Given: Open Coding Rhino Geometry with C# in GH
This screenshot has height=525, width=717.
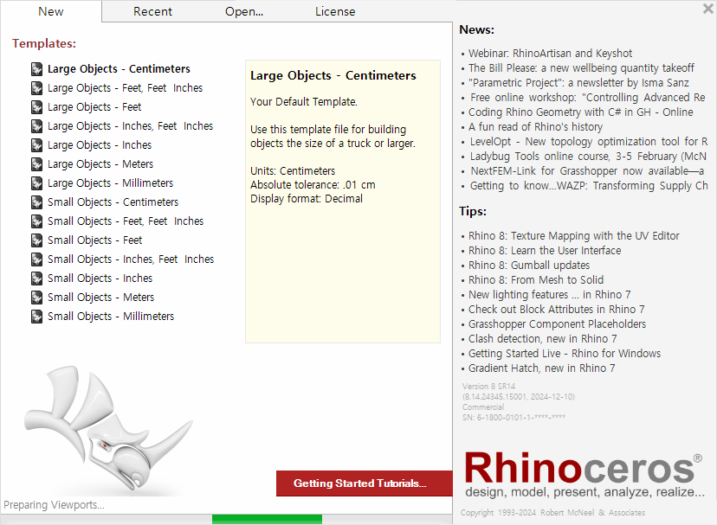Looking at the screenshot, I should (581, 112).
